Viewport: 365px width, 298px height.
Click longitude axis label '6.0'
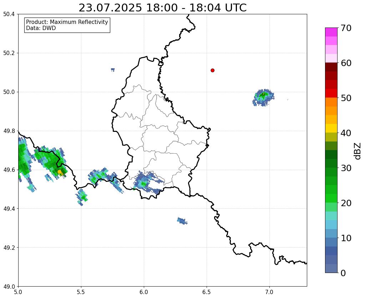click(144, 292)
